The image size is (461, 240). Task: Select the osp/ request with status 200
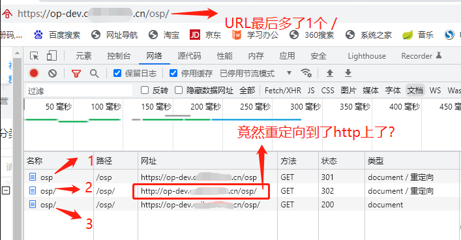(242, 204)
